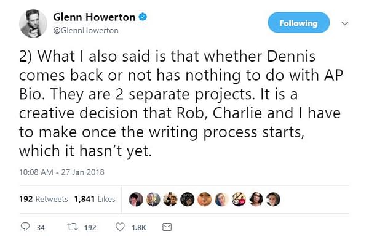Click the envelope direct message icon
The image size is (369, 242).
[x=167, y=227]
